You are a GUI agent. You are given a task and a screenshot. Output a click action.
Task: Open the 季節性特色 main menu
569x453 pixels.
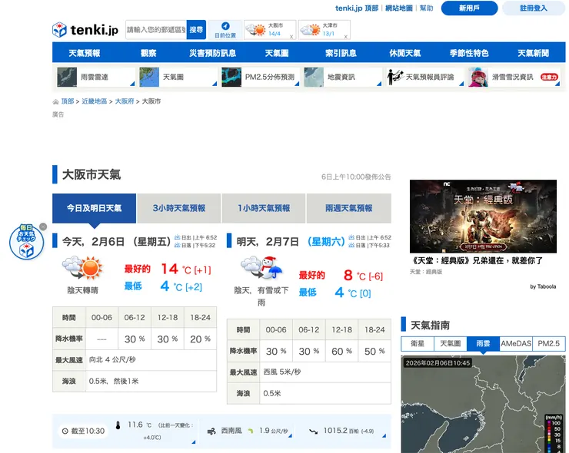coord(469,53)
